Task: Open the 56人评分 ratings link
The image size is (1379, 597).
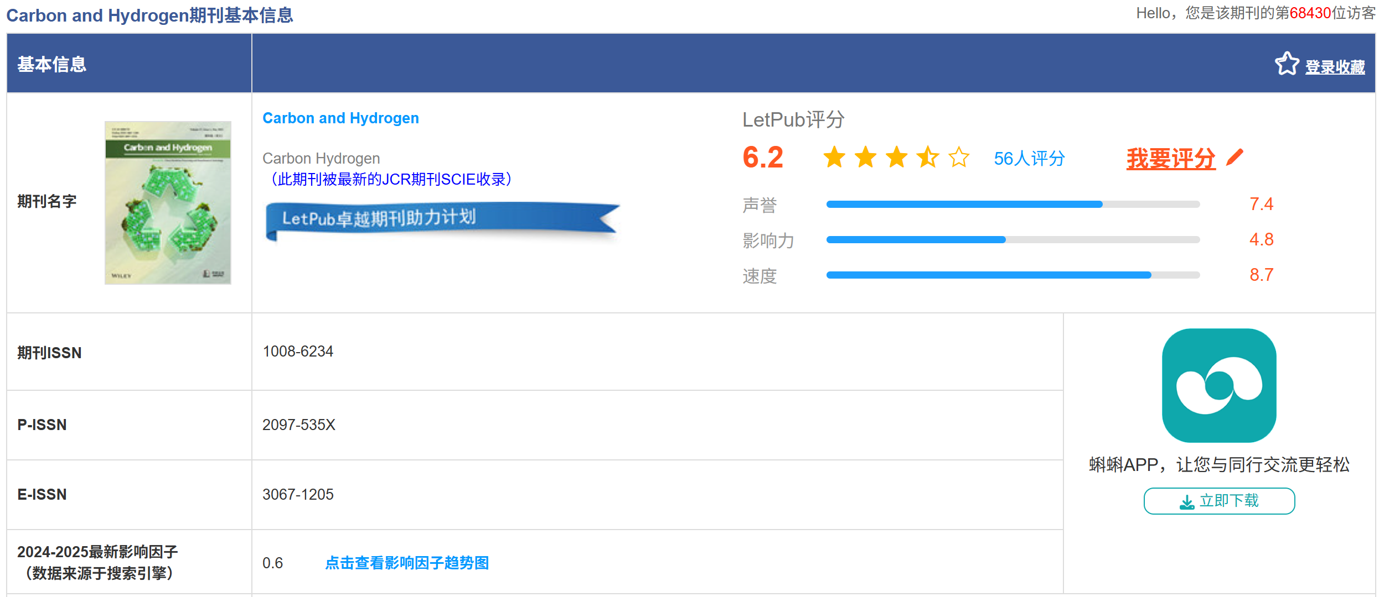Action: coord(1029,159)
